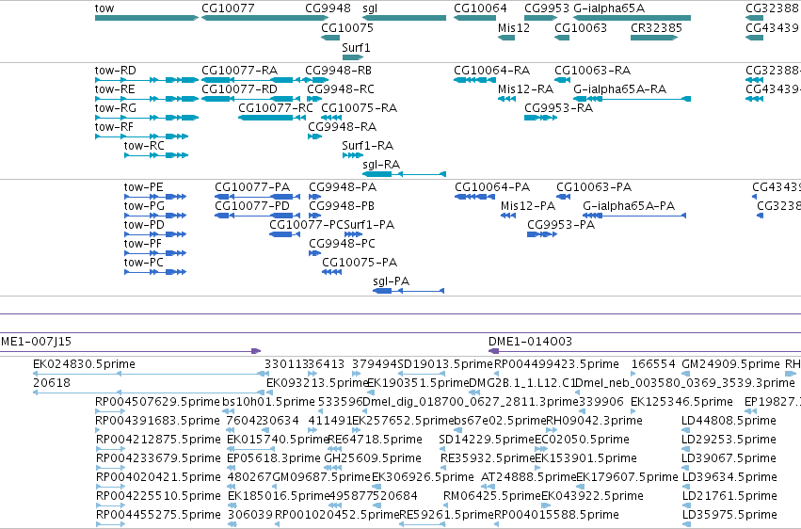The width and height of the screenshot is (801, 529).
Task: Select protein CG10077-PC
Action: tap(284, 234)
